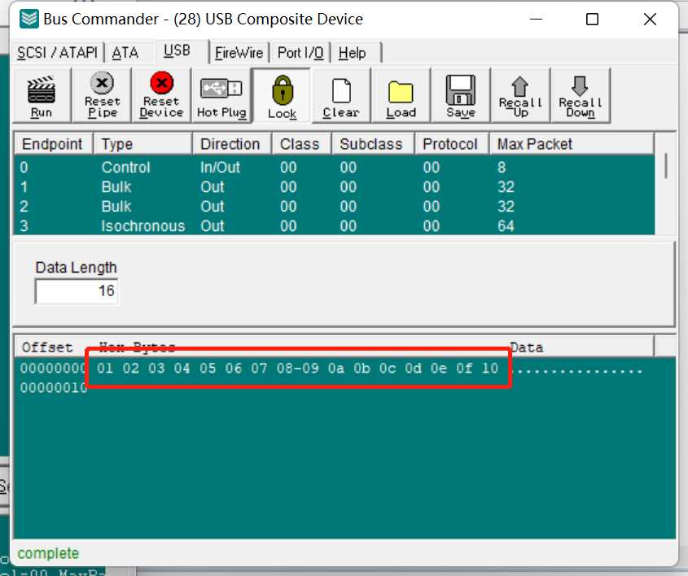The image size is (688, 576).
Task: Switch to the SCSI / ATAPI tab
Action: (58, 53)
